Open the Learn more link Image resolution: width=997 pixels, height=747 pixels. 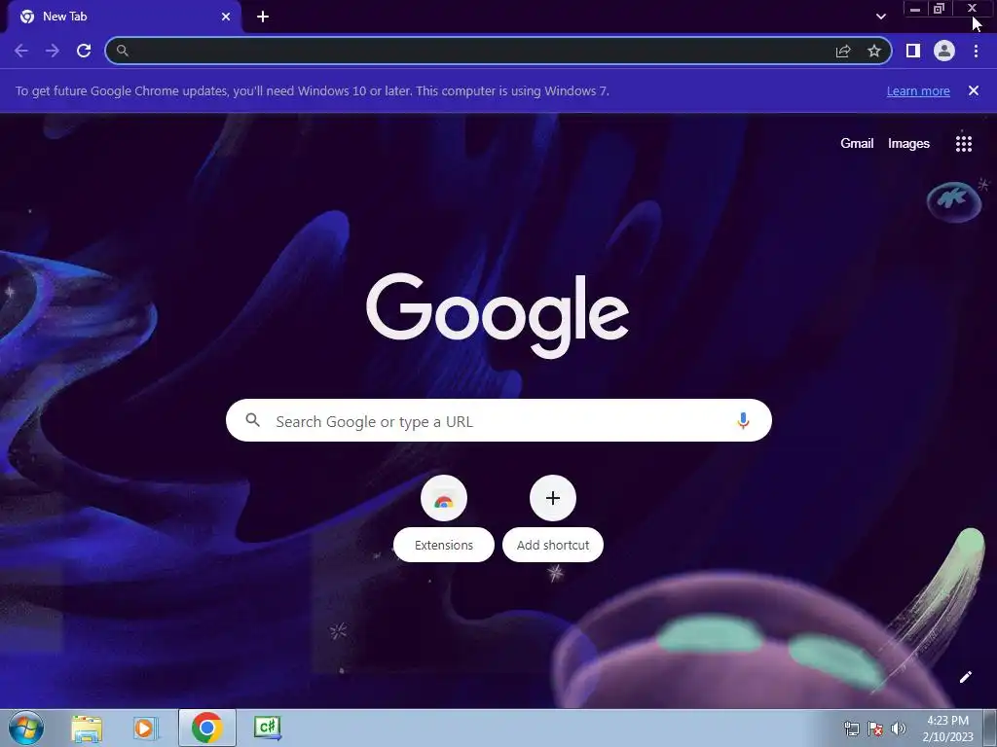point(918,90)
